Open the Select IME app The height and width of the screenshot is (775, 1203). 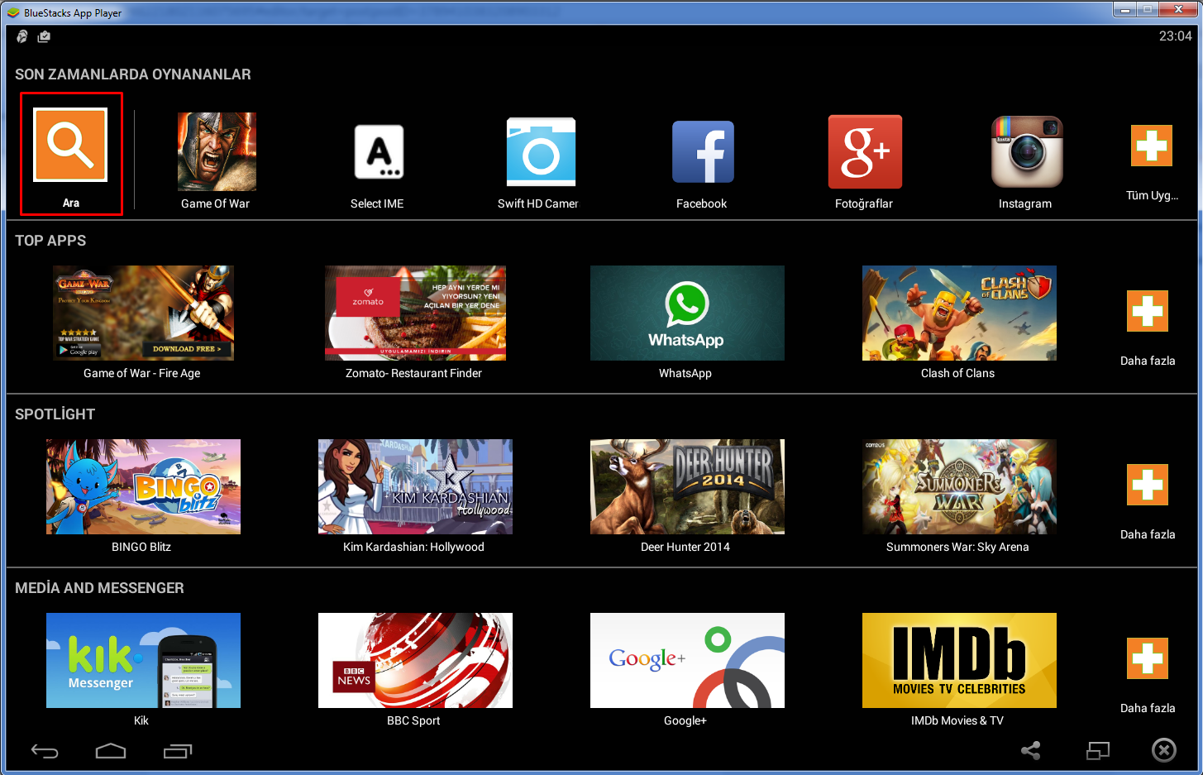(x=379, y=151)
